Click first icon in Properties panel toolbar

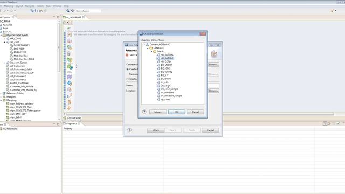pyautogui.click(x=325, y=124)
